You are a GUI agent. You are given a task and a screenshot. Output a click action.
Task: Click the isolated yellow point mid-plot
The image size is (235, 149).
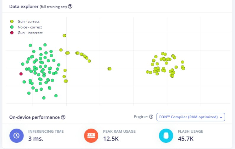click(109, 69)
